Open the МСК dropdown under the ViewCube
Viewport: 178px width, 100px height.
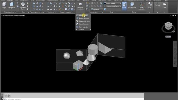point(168,36)
